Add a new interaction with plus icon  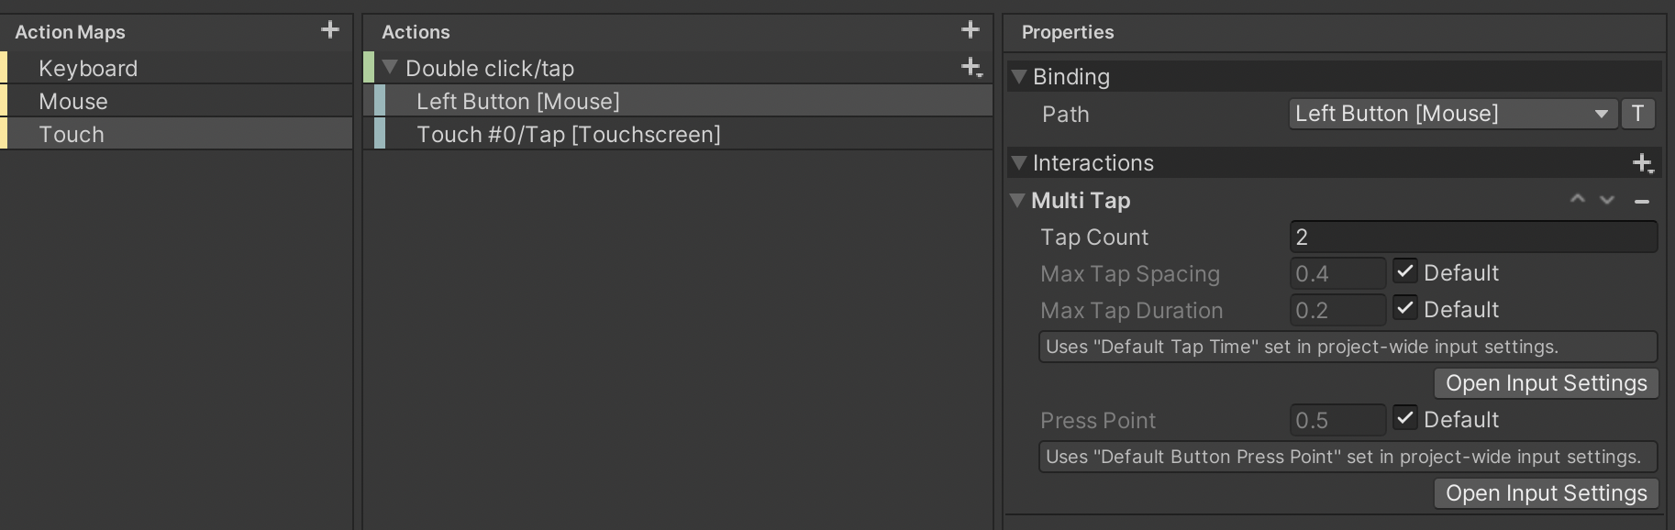(x=1643, y=163)
